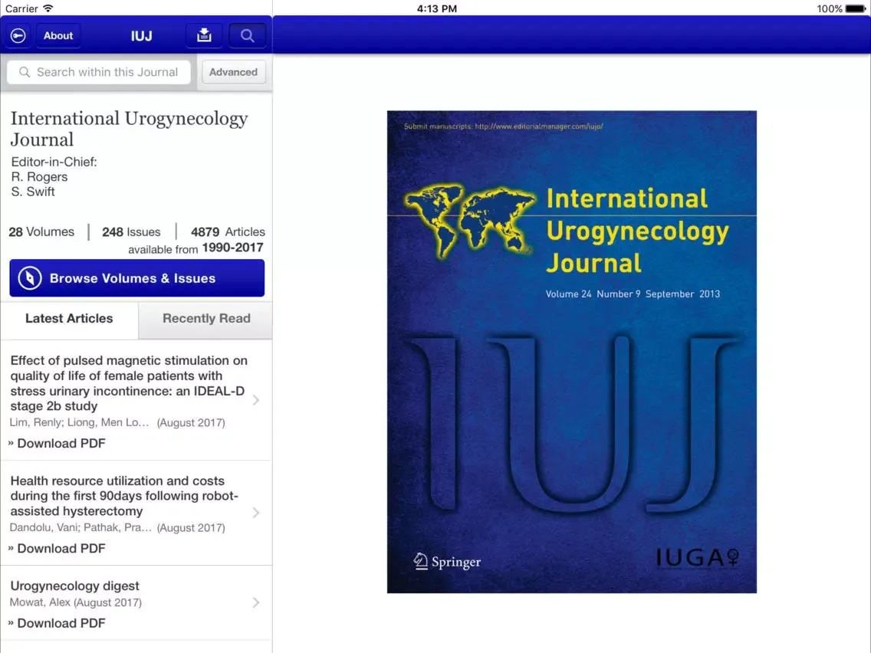
Task: Click authors line Dandolu, Vani; Pathak
Action: coord(81,527)
